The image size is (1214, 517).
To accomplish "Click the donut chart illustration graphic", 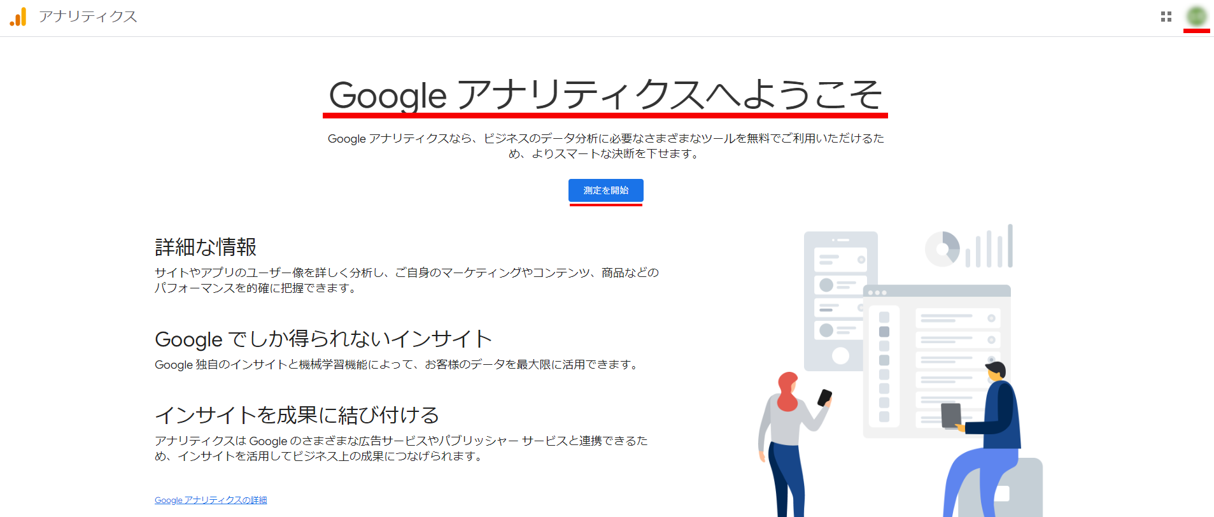I will coord(942,249).
